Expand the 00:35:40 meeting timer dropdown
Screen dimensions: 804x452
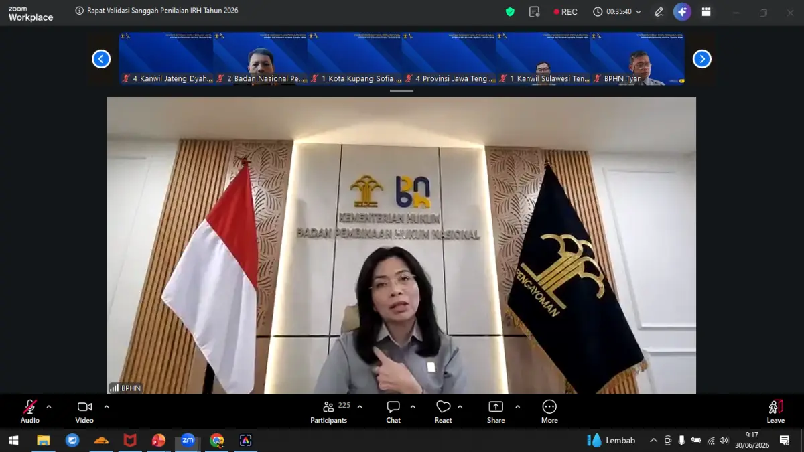click(x=617, y=11)
